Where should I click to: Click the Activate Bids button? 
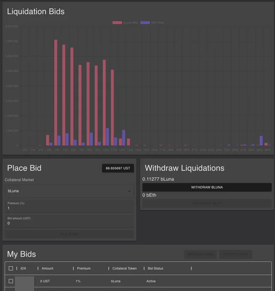(236, 254)
